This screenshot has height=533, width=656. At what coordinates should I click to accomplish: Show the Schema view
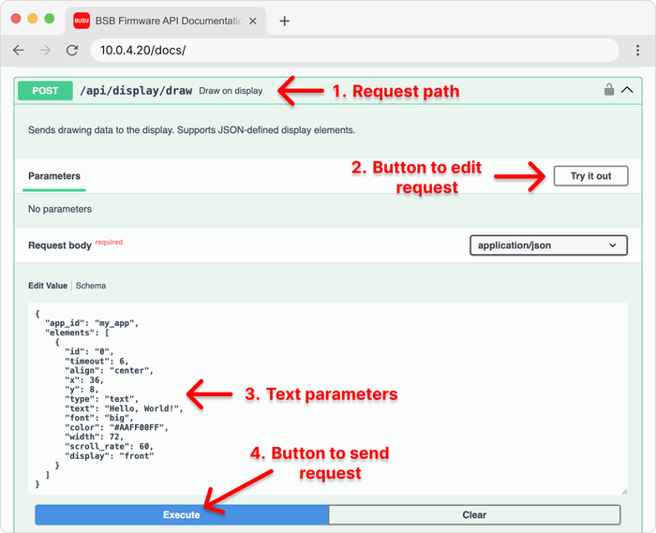[x=91, y=286]
